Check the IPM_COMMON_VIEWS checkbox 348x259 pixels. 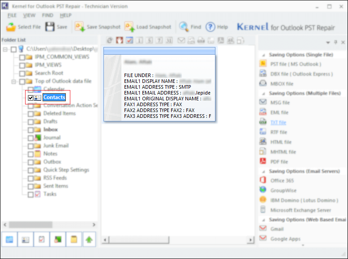[22, 57]
